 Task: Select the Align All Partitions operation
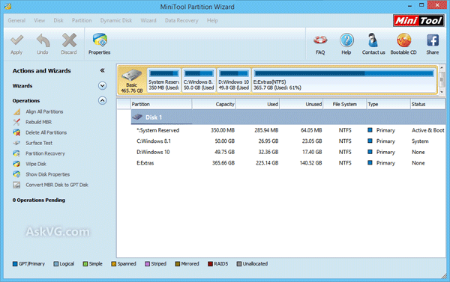(44, 111)
